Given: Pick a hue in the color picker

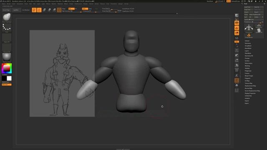Looking at the screenshot, I should pyautogui.click(x=7, y=68).
